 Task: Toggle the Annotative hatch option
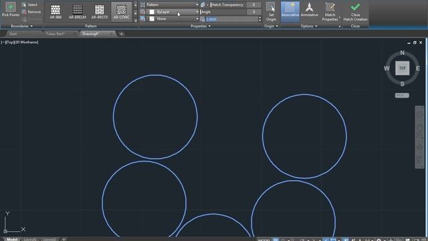309,11
